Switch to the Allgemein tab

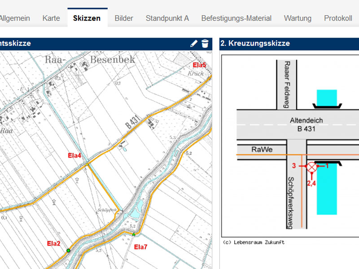click(14, 18)
